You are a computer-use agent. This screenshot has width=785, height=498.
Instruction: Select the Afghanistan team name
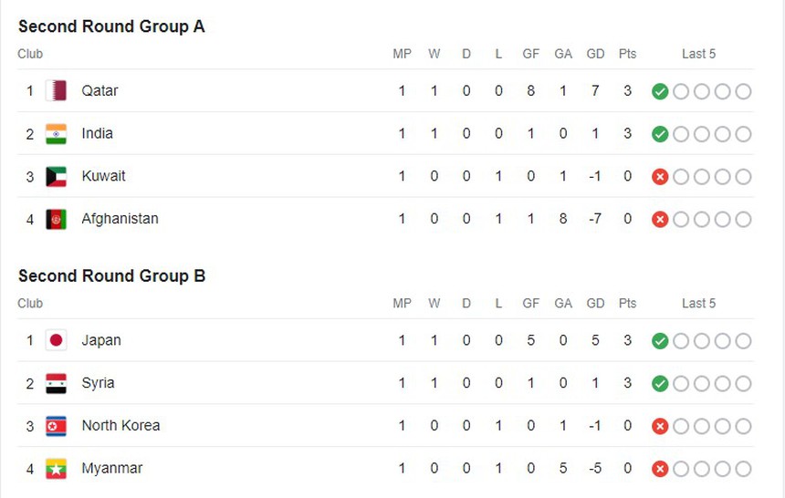(x=120, y=218)
